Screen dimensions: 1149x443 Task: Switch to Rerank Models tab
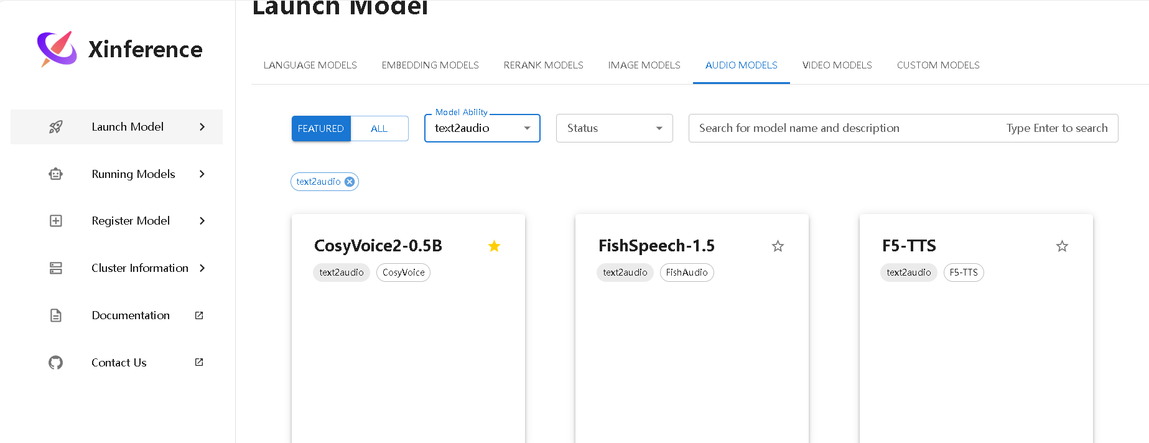point(544,65)
